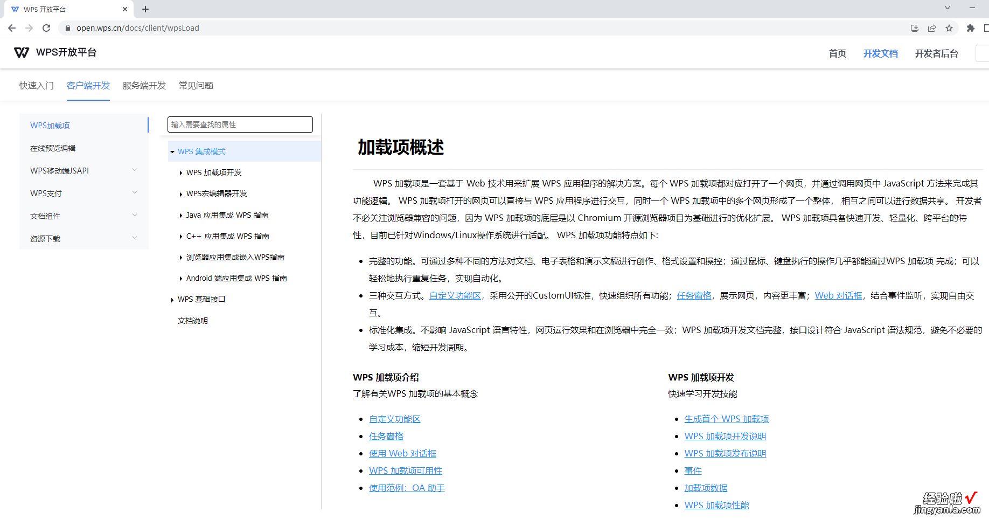Expand 资源下载 chevron
This screenshot has width=989, height=519.
(x=135, y=238)
